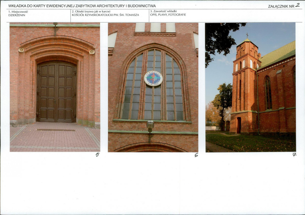
Task: Click the left loudspeaker beside the door arch
Action: 21,50
